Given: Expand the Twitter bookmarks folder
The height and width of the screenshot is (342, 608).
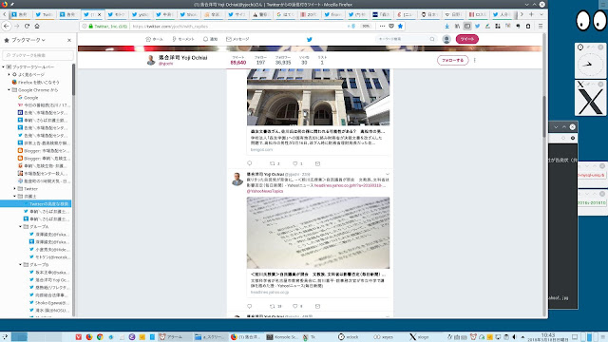Looking at the screenshot, I should [15, 188].
